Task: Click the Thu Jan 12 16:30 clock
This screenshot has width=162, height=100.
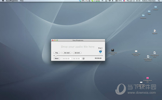Action: click(133, 1)
